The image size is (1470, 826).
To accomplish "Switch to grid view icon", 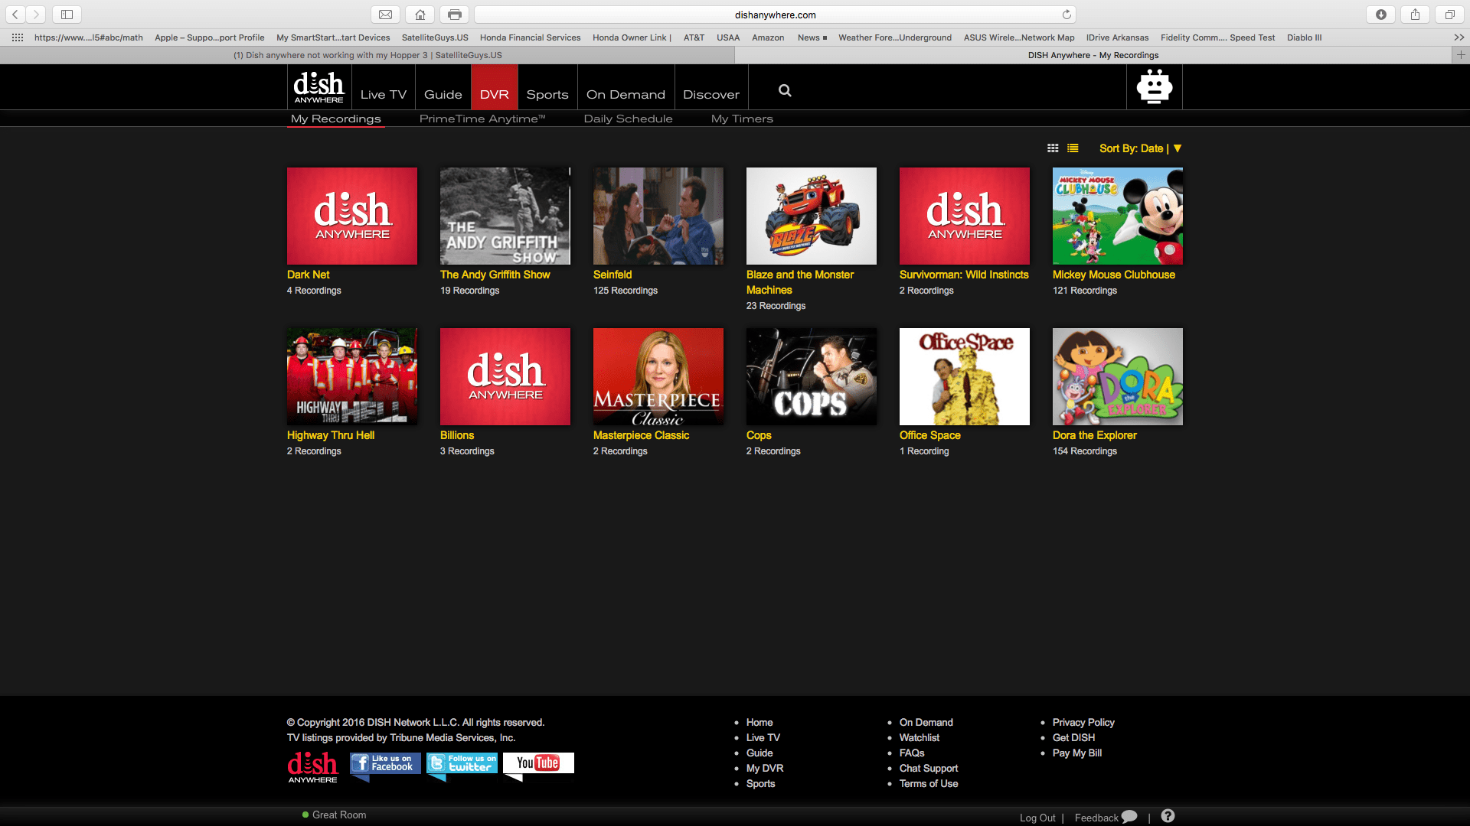I will pyautogui.click(x=1053, y=148).
